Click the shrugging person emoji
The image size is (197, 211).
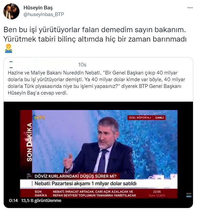click(x=9, y=48)
